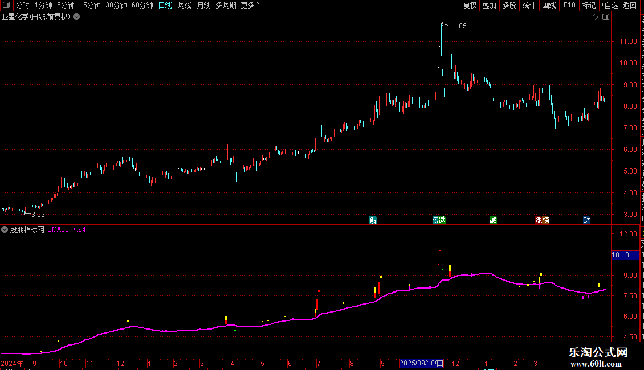The width and height of the screenshot is (644, 370).
Task: Select the 30分钟 period
Action: point(116,5)
